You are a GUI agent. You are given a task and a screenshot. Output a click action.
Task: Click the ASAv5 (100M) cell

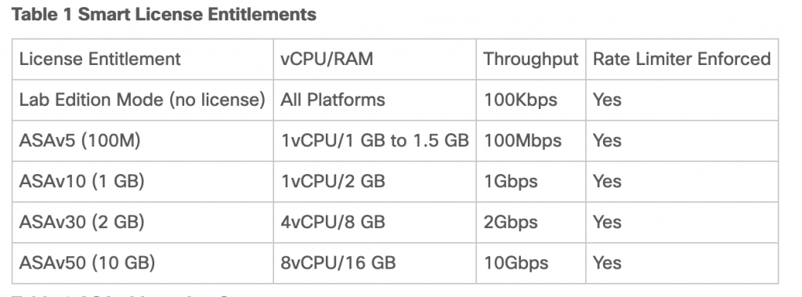79,141
